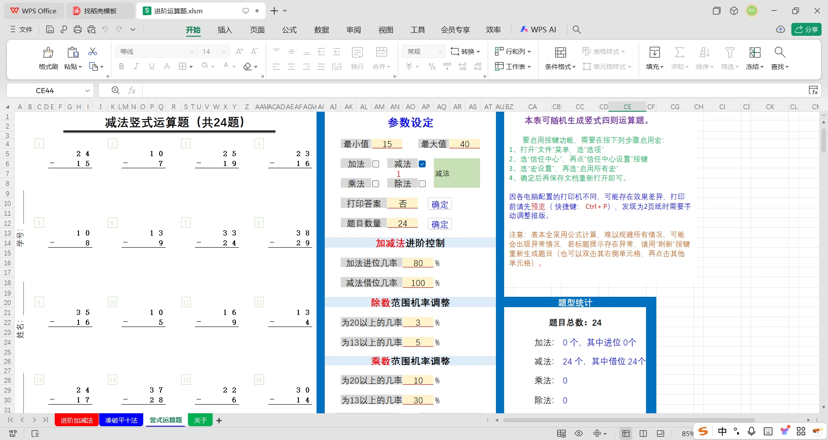Open the font size 14 dropdown
The image size is (828, 440).
[x=224, y=51]
